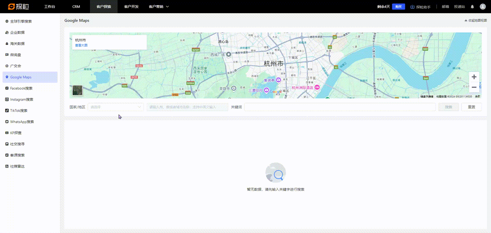Click the 探迹助手 text link
Screen dimensions: 491x233
pyautogui.click(x=423, y=7)
